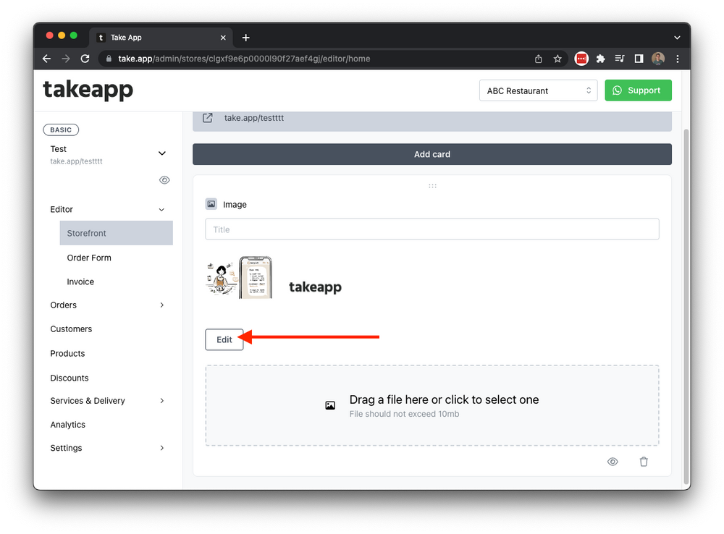Click the Edit button under the image

click(224, 339)
